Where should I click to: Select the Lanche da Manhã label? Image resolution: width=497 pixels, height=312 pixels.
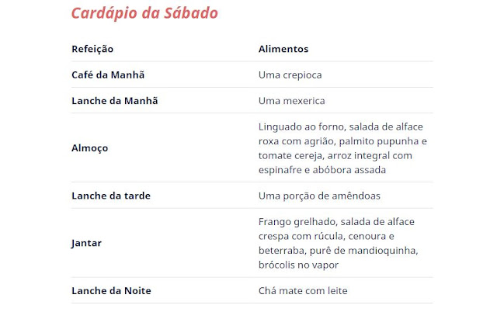pos(115,101)
